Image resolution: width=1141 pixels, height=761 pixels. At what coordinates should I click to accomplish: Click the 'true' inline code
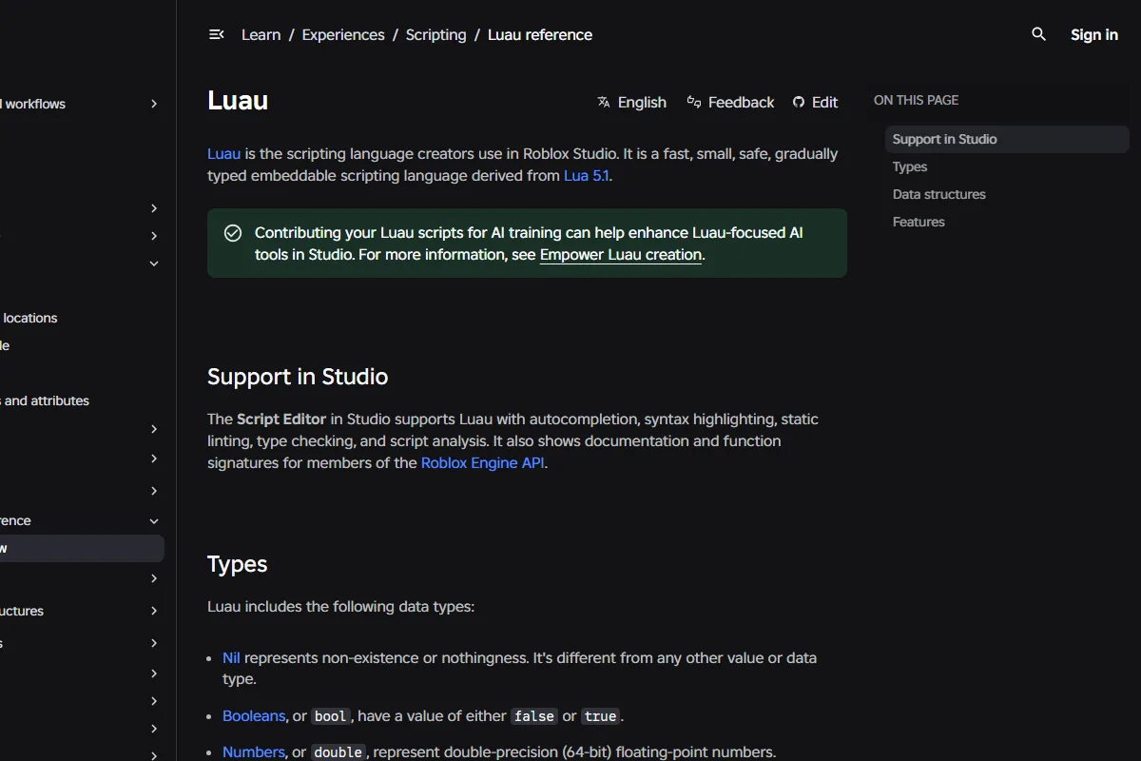[x=600, y=716]
